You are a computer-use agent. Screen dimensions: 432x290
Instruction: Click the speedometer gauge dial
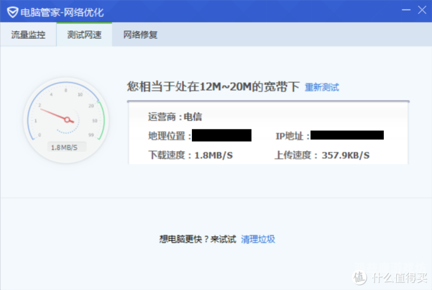coord(66,120)
